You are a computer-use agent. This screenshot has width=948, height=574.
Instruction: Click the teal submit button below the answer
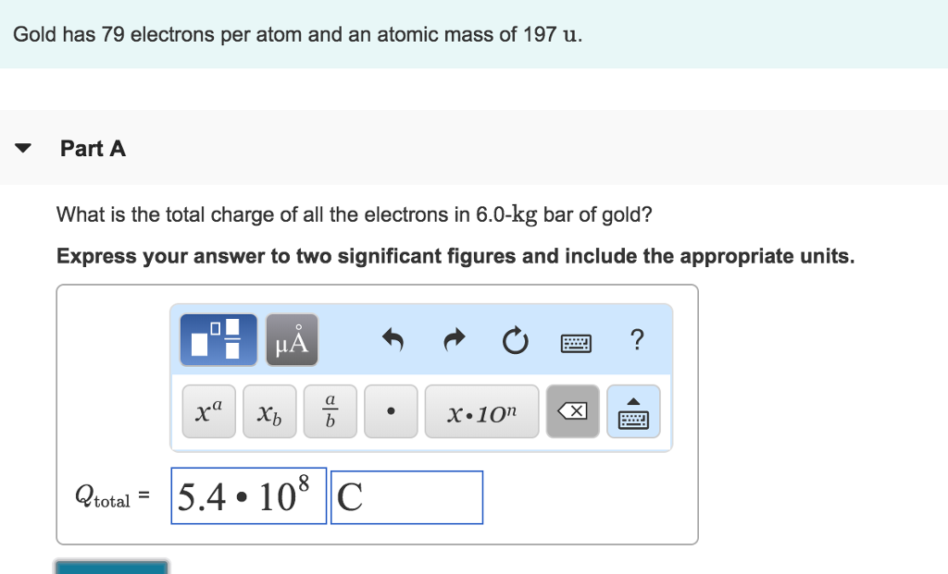click(x=110, y=568)
